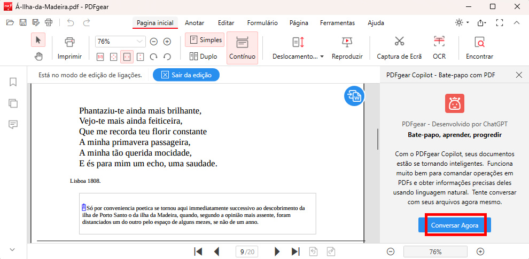Click the line 'A minha primavera passageira,'
The height and width of the screenshot is (259, 529).
point(135,142)
